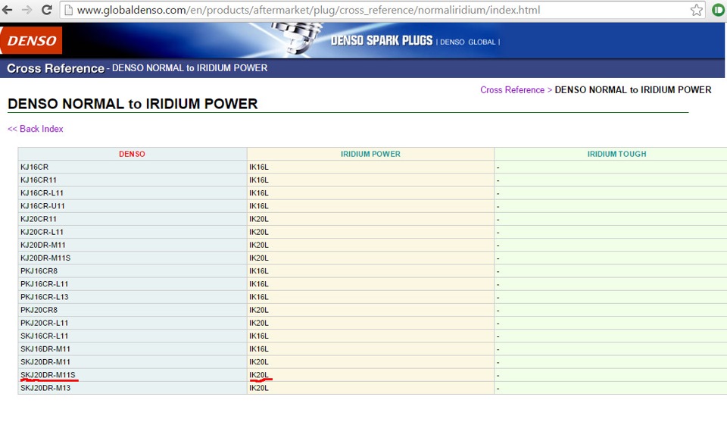Select the PKJ20CR8 cell
This screenshot has width=727, height=422.
tap(132, 310)
